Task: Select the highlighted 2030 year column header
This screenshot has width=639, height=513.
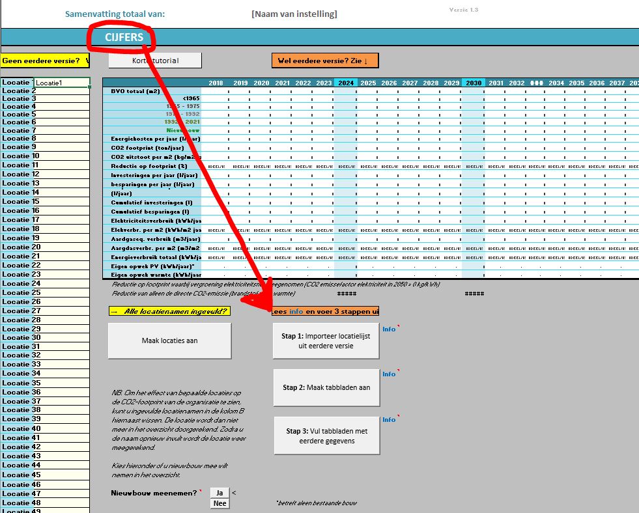Action: (x=474, y=83)
